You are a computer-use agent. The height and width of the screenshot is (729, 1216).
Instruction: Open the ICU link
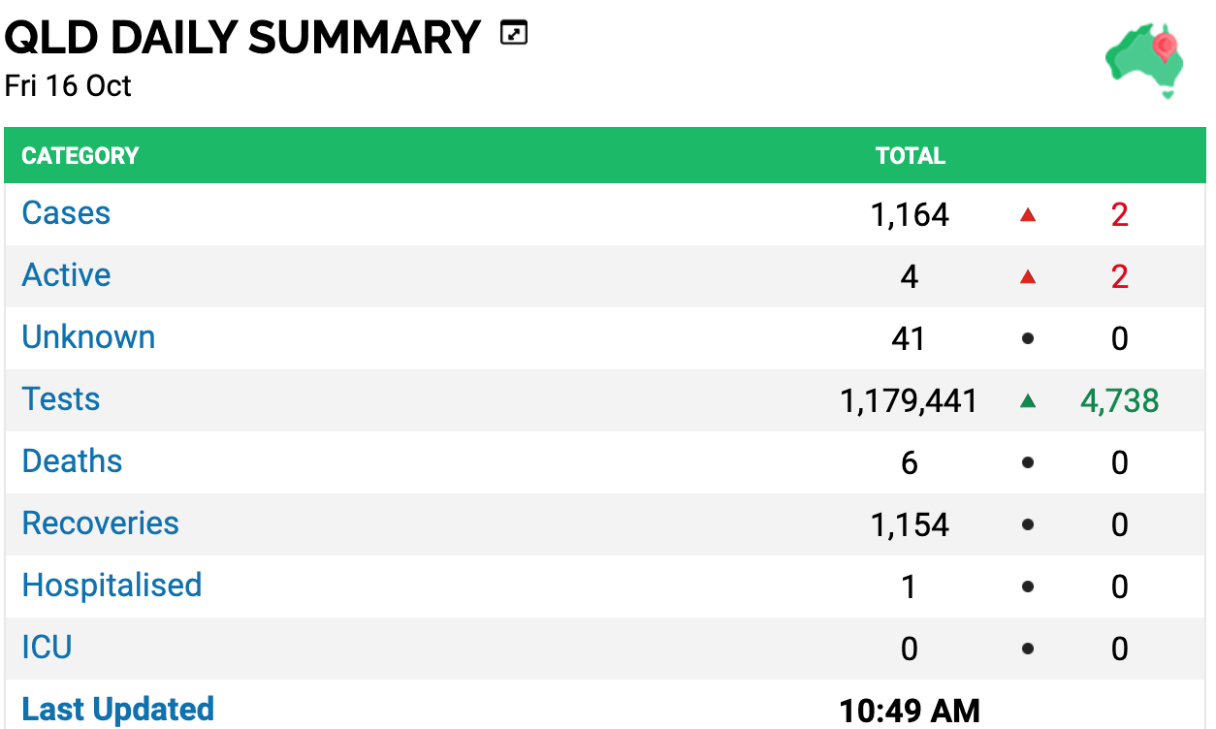(47, 648)
